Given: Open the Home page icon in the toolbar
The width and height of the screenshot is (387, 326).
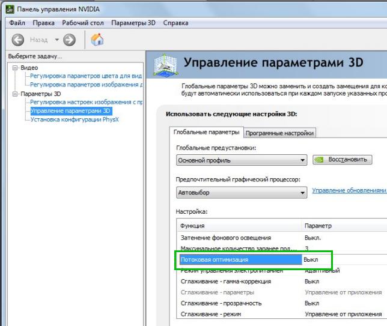Looking at the screenshot, I should (97, 40).
